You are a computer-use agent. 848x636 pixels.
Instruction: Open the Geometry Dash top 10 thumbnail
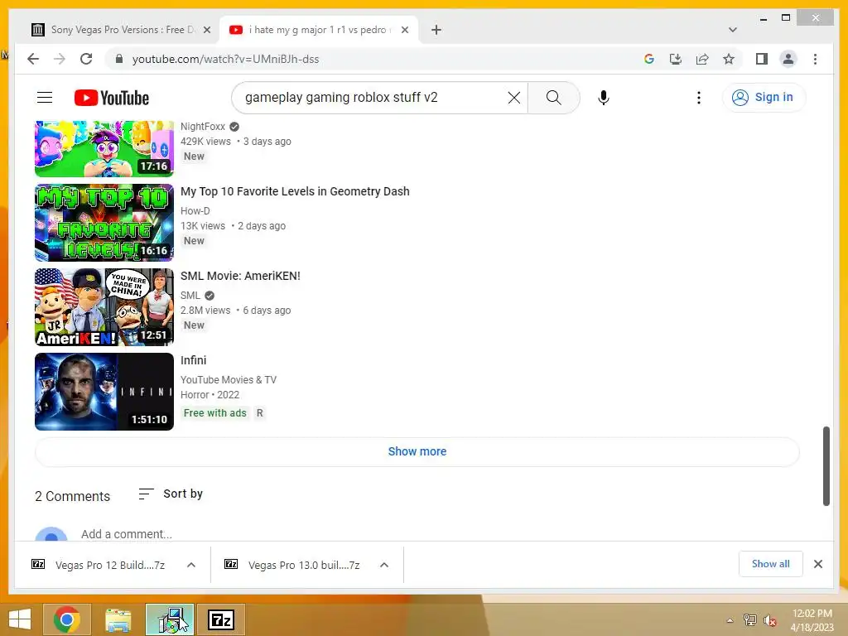(x=104, y=223)
